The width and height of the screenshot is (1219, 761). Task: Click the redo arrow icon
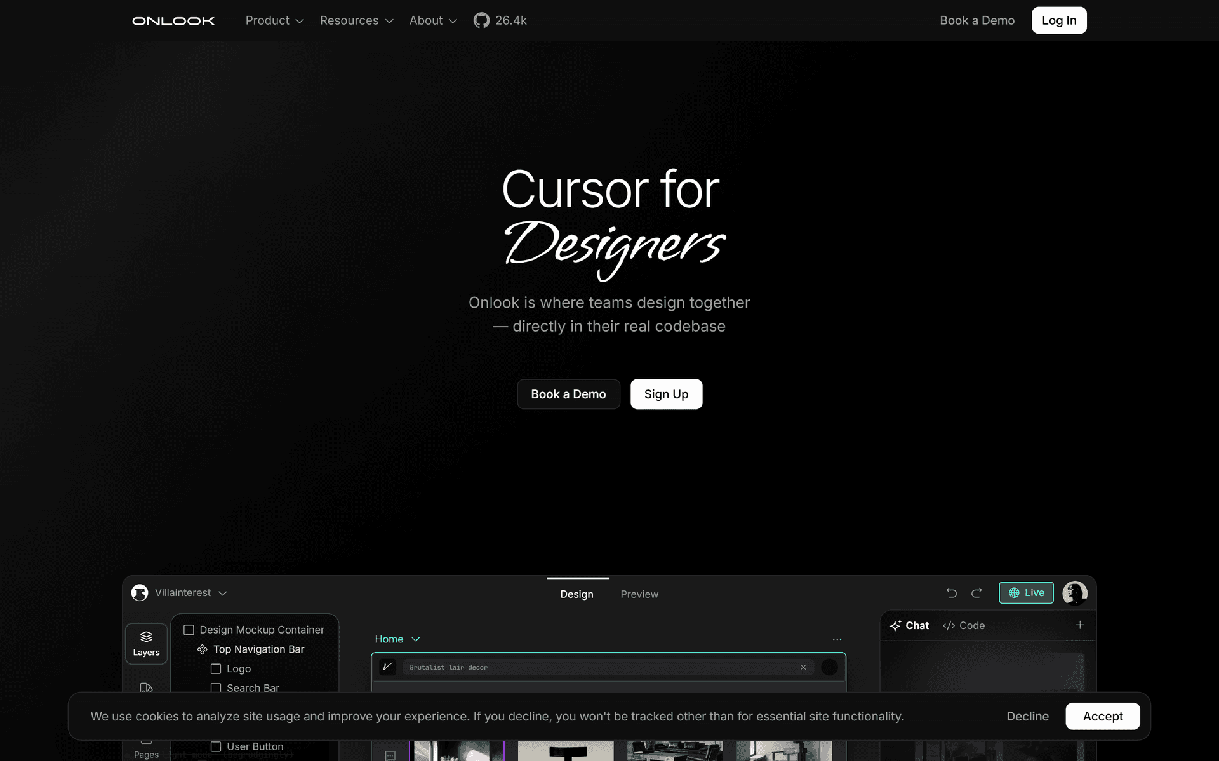point(976,593)
